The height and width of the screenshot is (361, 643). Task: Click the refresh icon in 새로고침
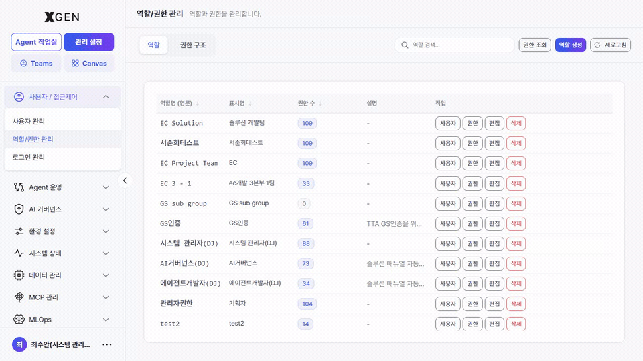point(597,45)
